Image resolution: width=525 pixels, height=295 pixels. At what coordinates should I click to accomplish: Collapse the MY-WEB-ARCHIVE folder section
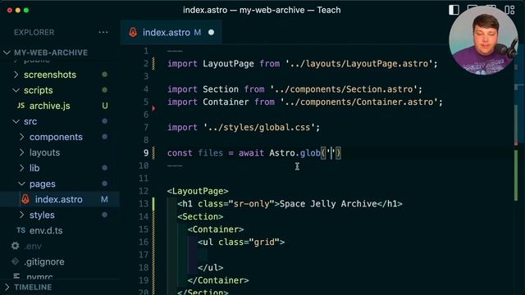click(51, 52)
